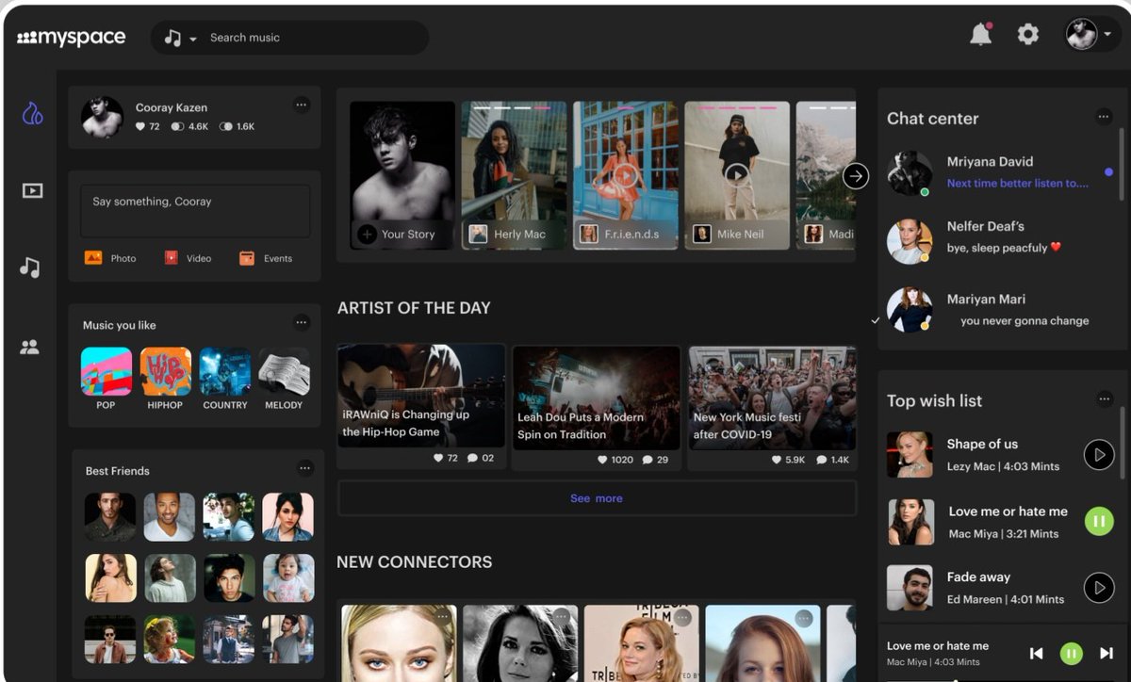This screenshot has width=1131, height=682.
Task: Add a Video to the post
Action: pos(188,258)
